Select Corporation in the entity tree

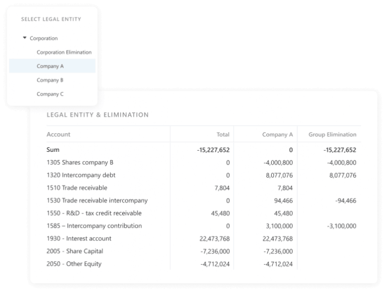pyautogui.click(x=43, y=39)
